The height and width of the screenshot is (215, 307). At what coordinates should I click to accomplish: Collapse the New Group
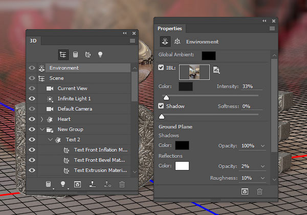tap(42, 129)
